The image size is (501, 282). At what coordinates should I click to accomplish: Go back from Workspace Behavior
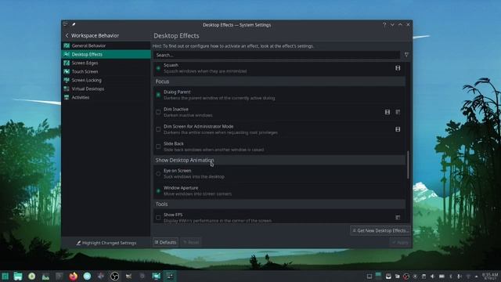[x=67, y=35]
